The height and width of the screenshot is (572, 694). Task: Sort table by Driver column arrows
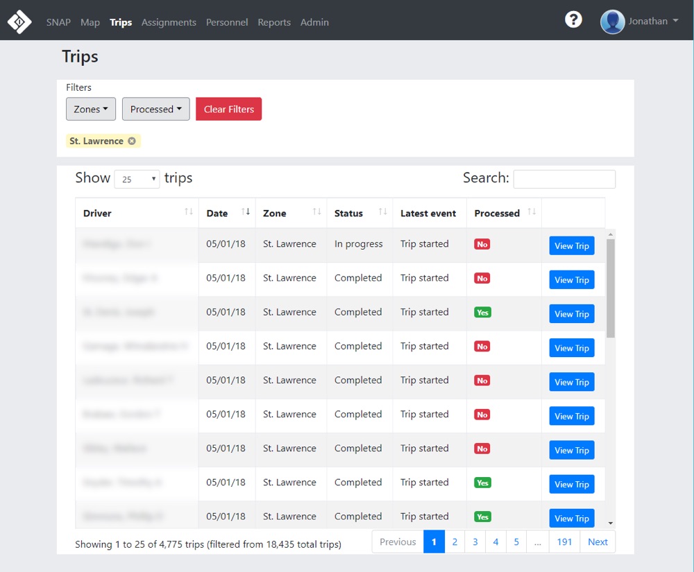pyautogui.click(x=188, y=212)
